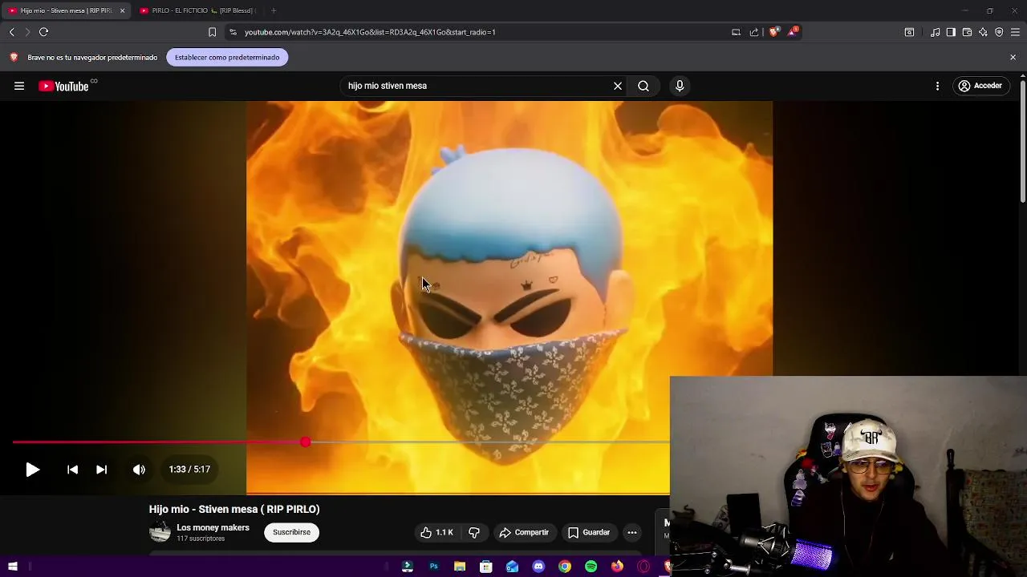This screenshot has width=1027, height=577.
Task: Click the 1:33 / 5:17 time display
Action: (x=189, y=470)
